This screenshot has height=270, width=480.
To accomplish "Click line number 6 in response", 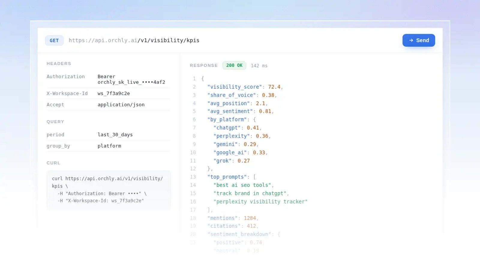I will pos(194,119).
